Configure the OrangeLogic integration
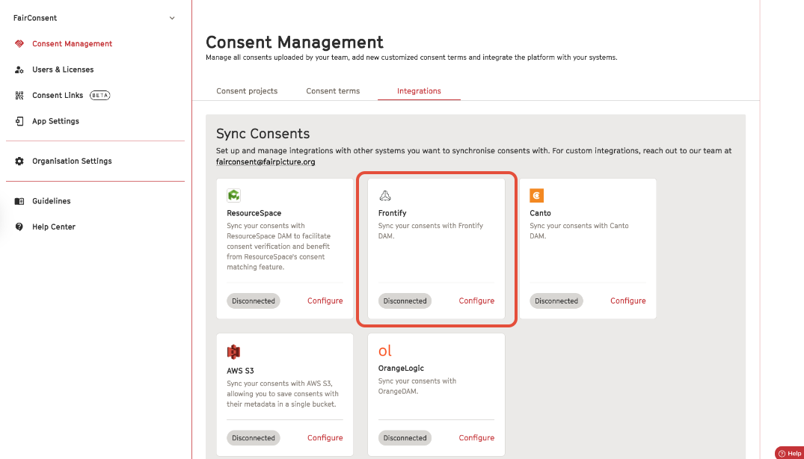Image resolution: width=804 pixels, height=459 pixels. coord(476,437)
